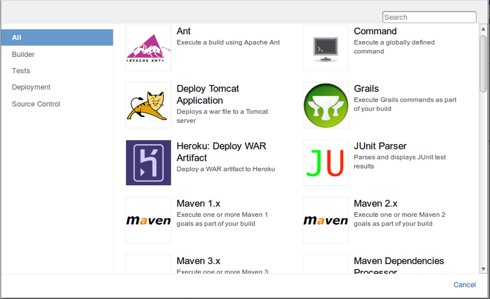
Task: Click the purple Heroku logo icon
Action: tap(148, 162)
